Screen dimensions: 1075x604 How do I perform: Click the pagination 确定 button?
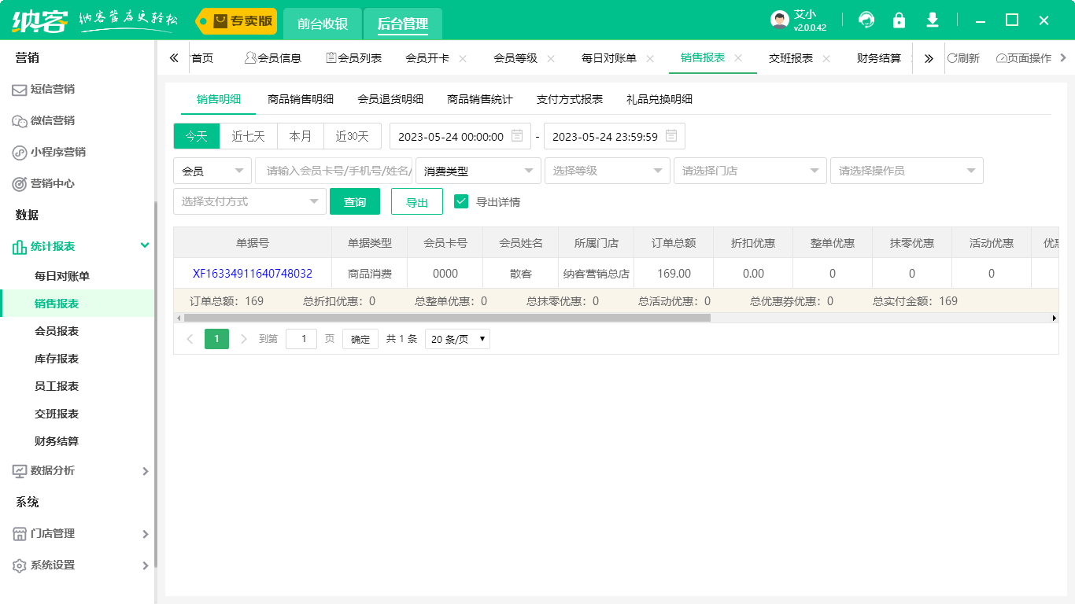(x=360, y=339)
